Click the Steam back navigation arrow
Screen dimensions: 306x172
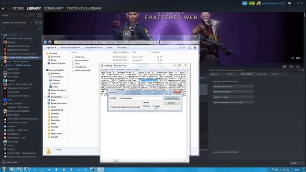click(x=3, y=9)
